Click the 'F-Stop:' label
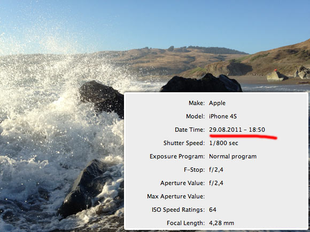This screenshot has height=232, width=310. 195,170
